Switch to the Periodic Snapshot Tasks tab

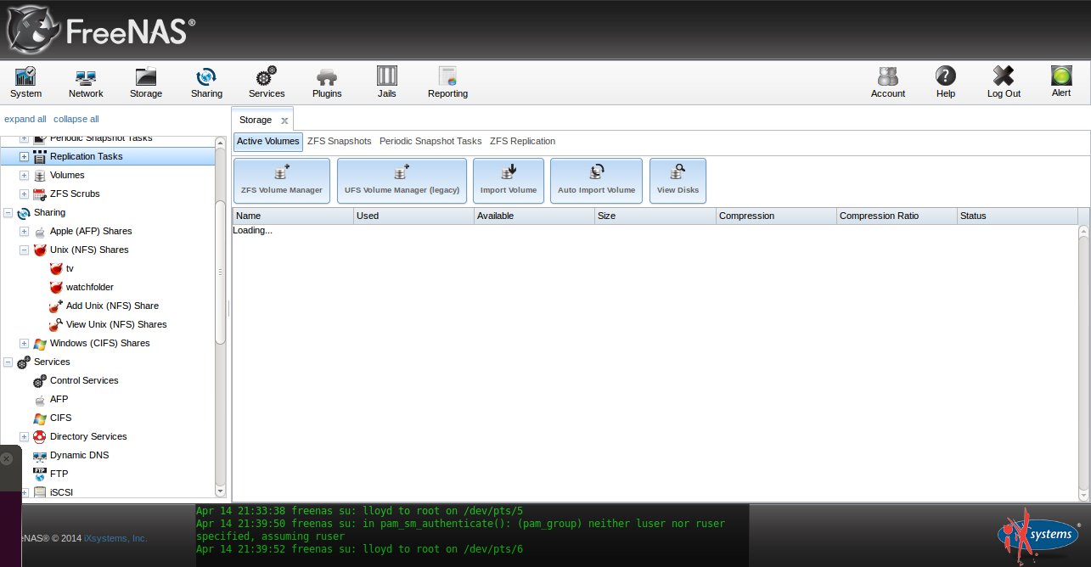pyautogui.click(x=430, y=142)
